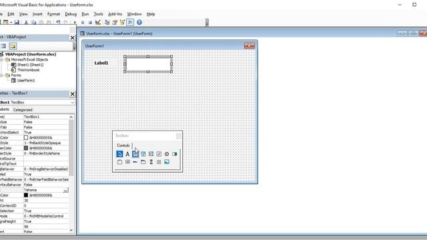
Task: Select VBAProject (Userform.xlsx) tree node
Action: click(31, 54)
